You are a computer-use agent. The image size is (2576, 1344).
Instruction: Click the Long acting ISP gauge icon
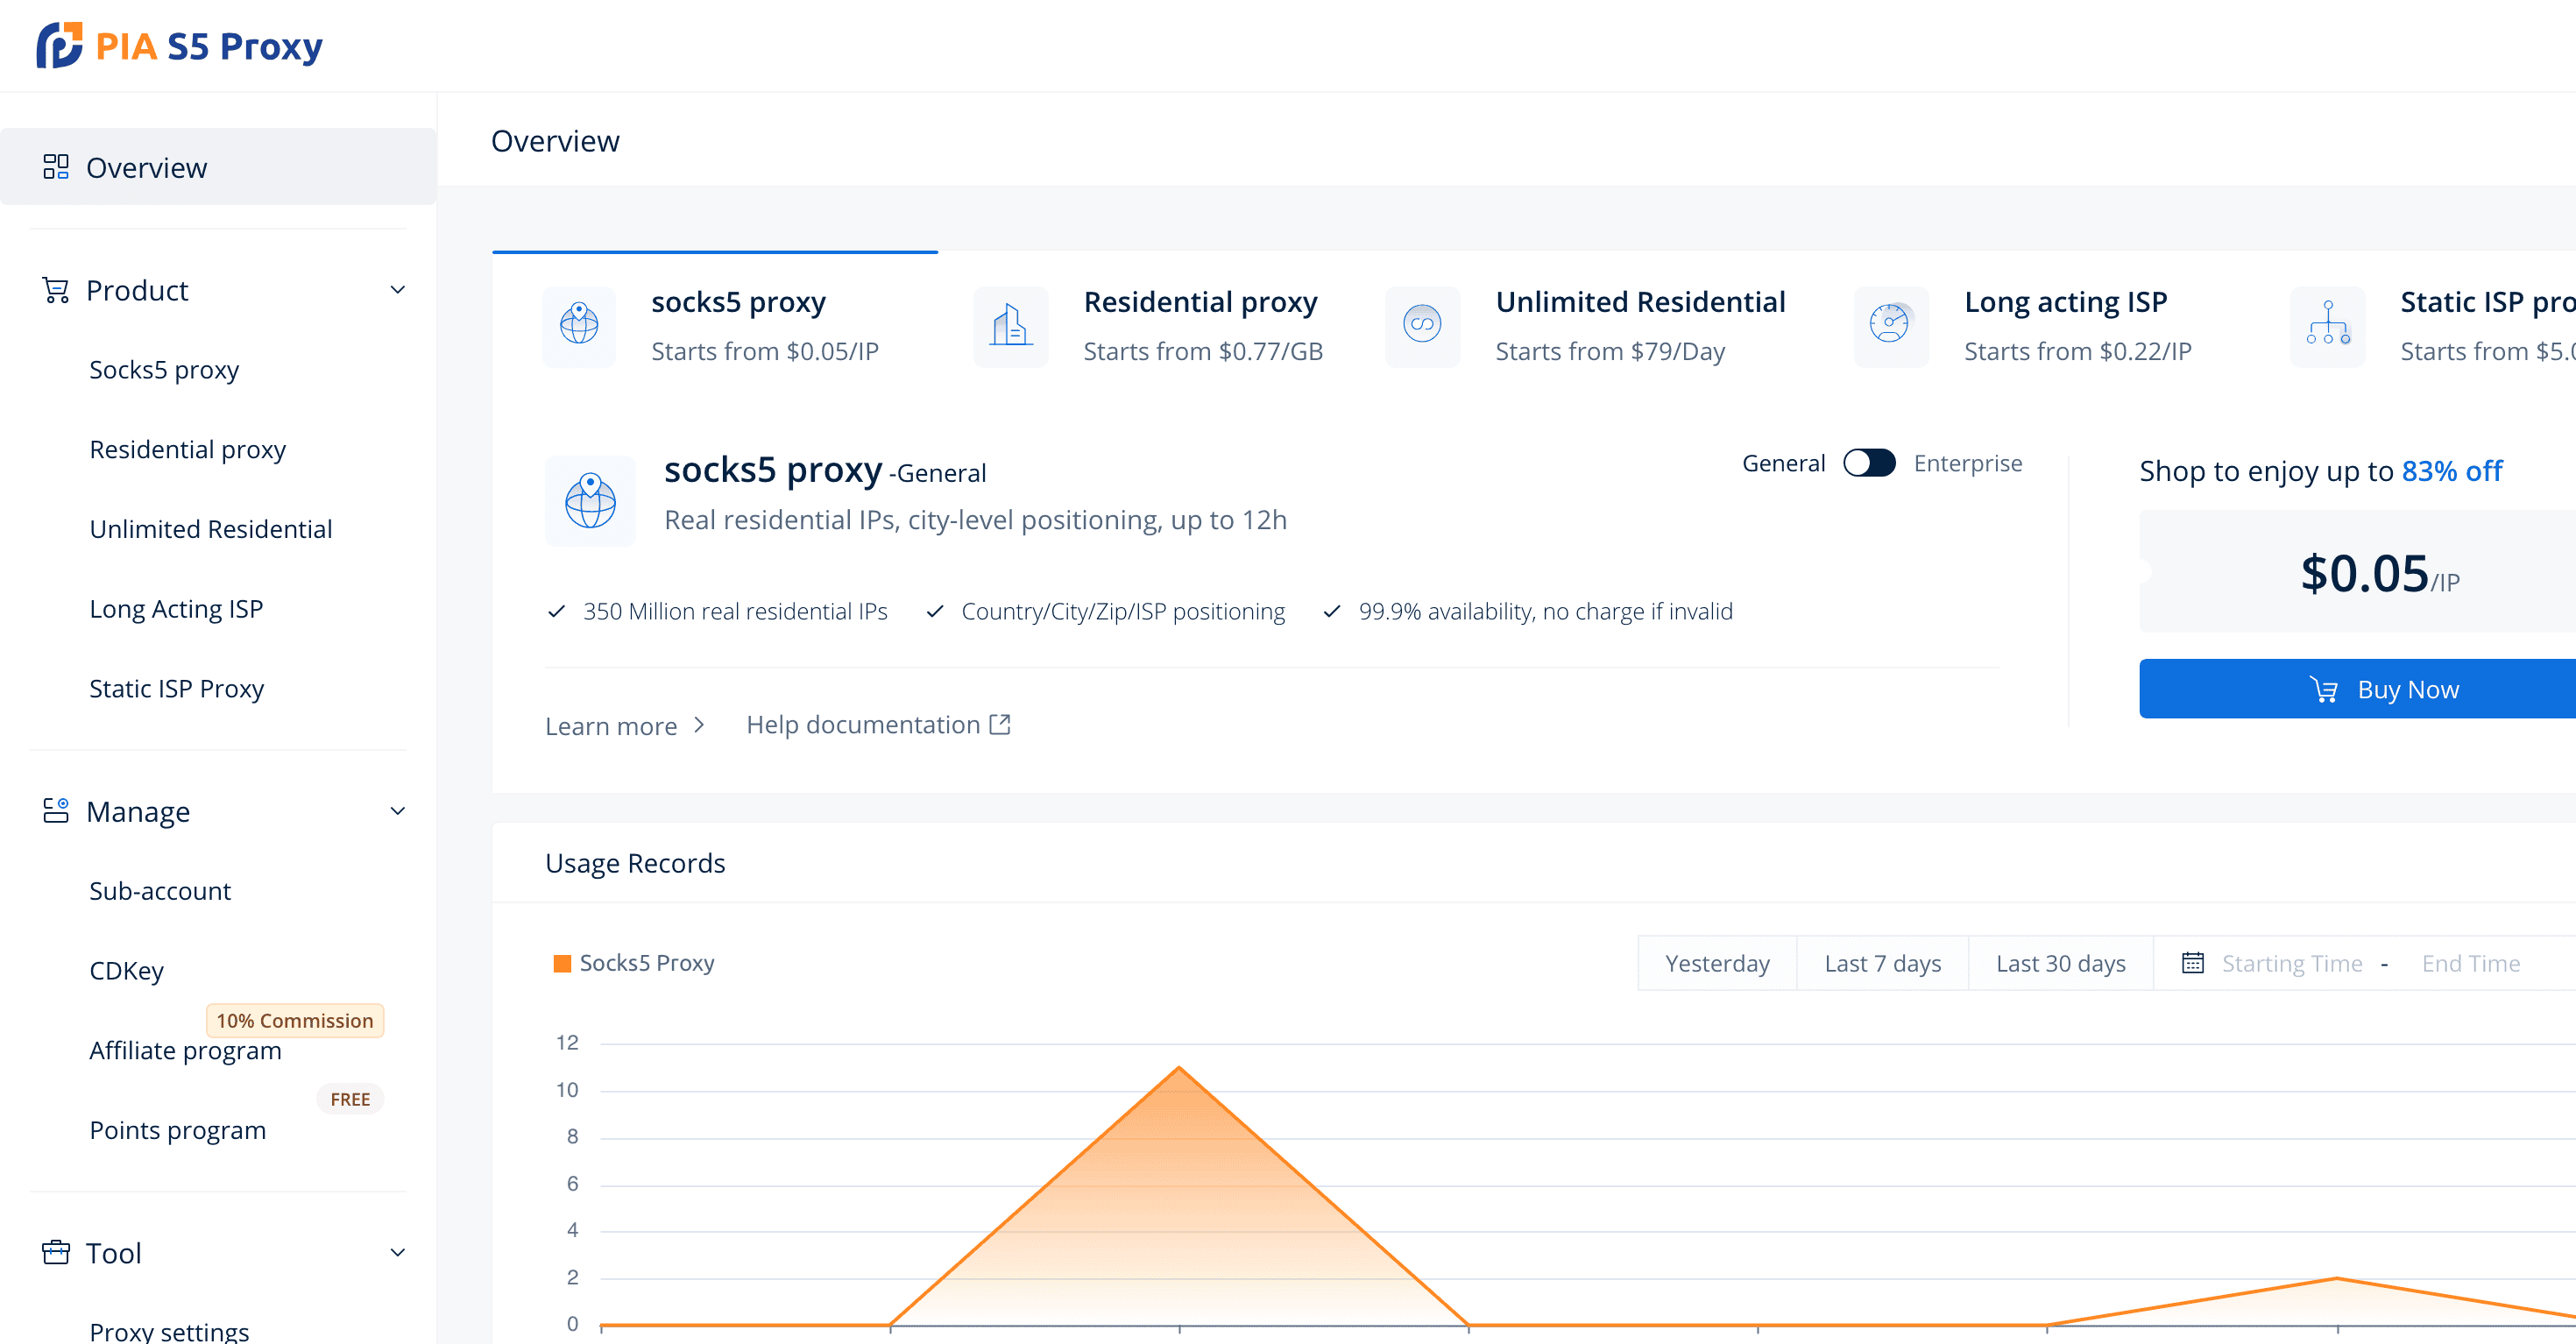pos(1890,326)
